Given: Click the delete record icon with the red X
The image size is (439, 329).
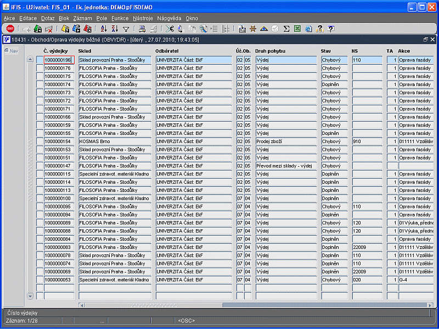Looking at the screenshot, I should point(49,29).
